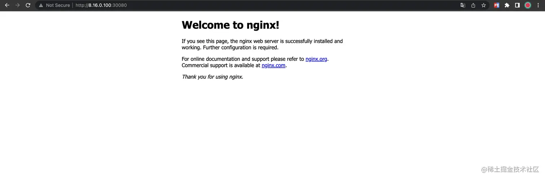Click the 'Further configuration is required.' sentence
The image size is (545, 179).
pyautogui.click(x=241, y=48)
